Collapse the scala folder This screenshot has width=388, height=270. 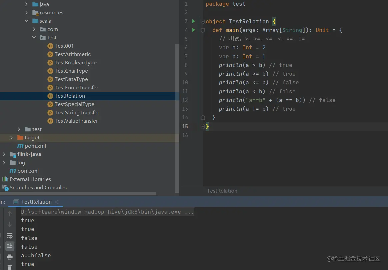(26, 21)
